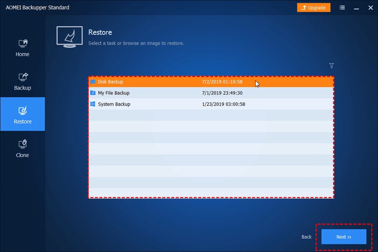
Task: Click the blue disk icon beside Disk Backup
Action: click(x=93, y=82)
